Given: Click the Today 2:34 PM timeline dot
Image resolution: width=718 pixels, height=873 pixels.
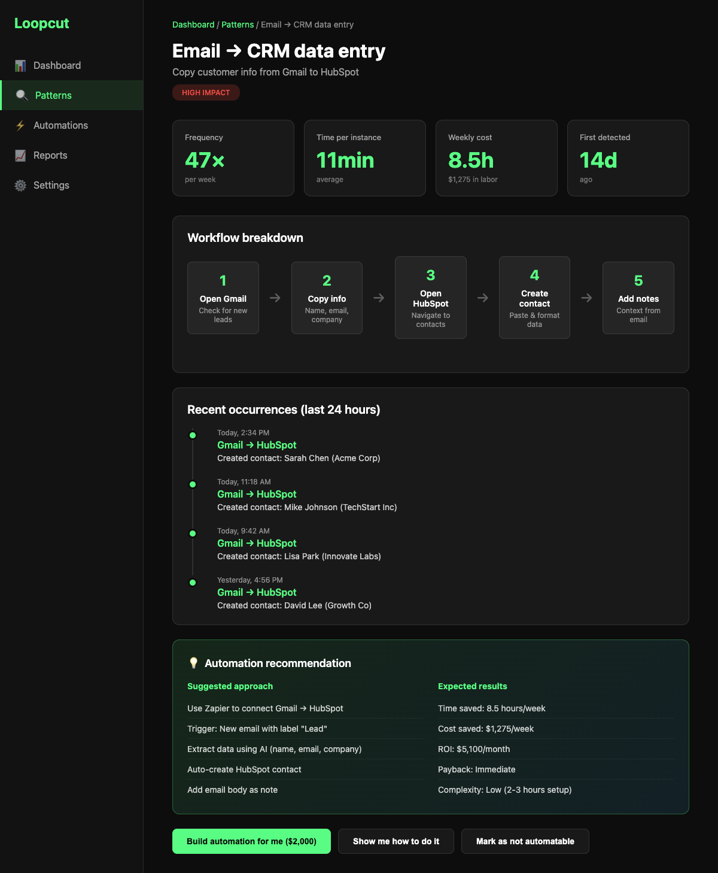Looking at the screenshot, I should click(x=193, y=435).
